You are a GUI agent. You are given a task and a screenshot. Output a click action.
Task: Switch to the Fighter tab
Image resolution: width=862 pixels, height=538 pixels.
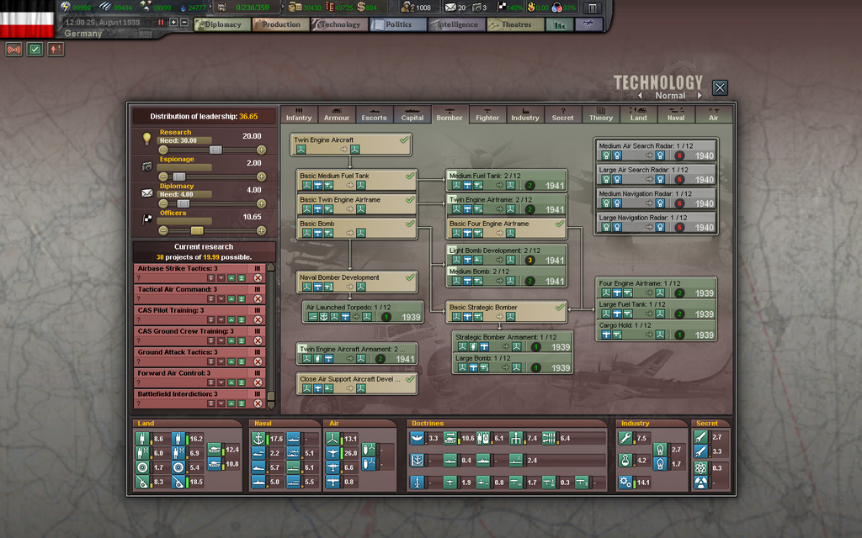point(487,114)
